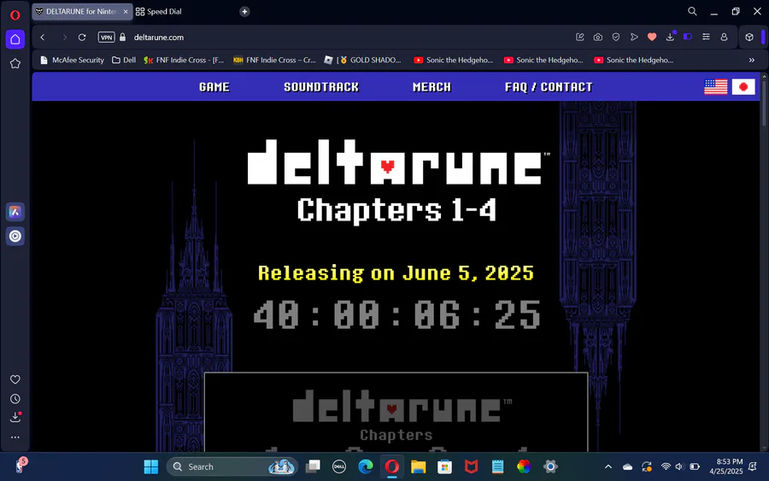Open the MERCH menu item
Image resolution: width=769 pixels, height=481 pixels.
click(x=431, y=87)
